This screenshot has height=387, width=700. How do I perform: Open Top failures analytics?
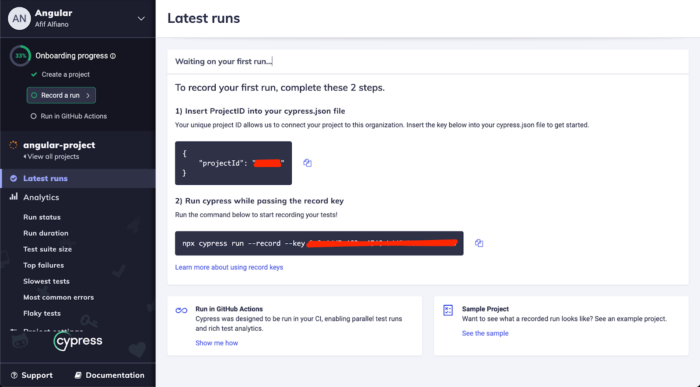tap(44, 265)
